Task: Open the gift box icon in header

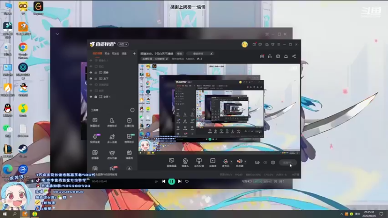Action: pyautogui.click(x=262, y=56)
